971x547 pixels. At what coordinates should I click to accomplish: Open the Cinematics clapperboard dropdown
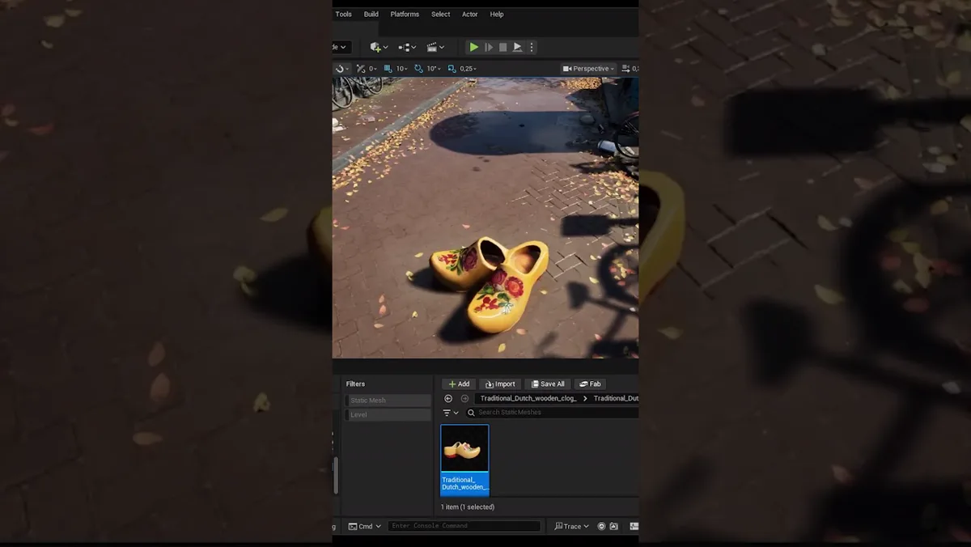pos(435,48)
